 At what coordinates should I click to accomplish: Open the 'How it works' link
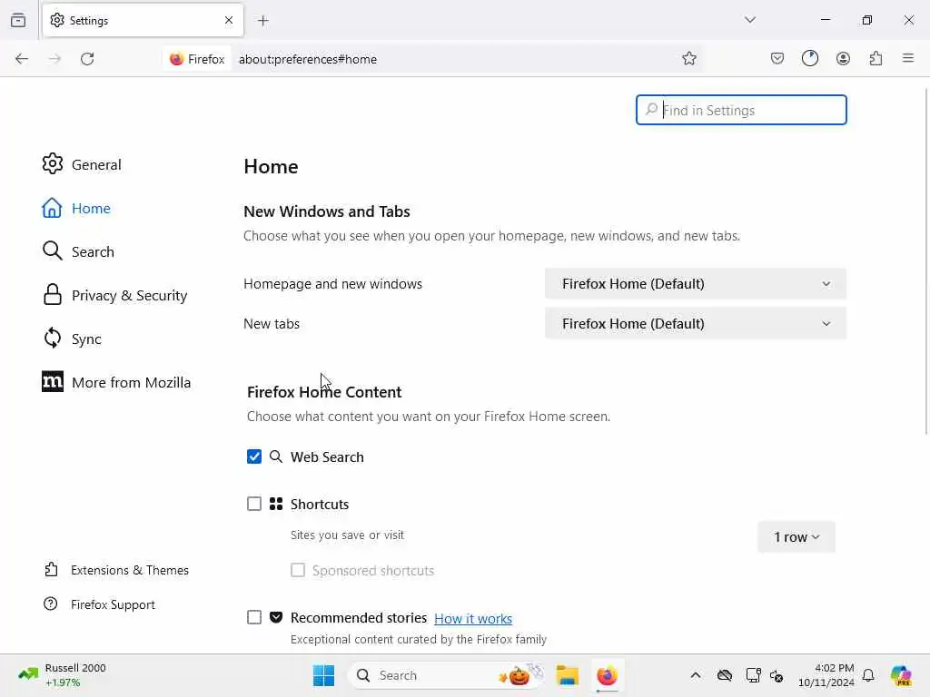pyautogui.click(x=472, y=618)
